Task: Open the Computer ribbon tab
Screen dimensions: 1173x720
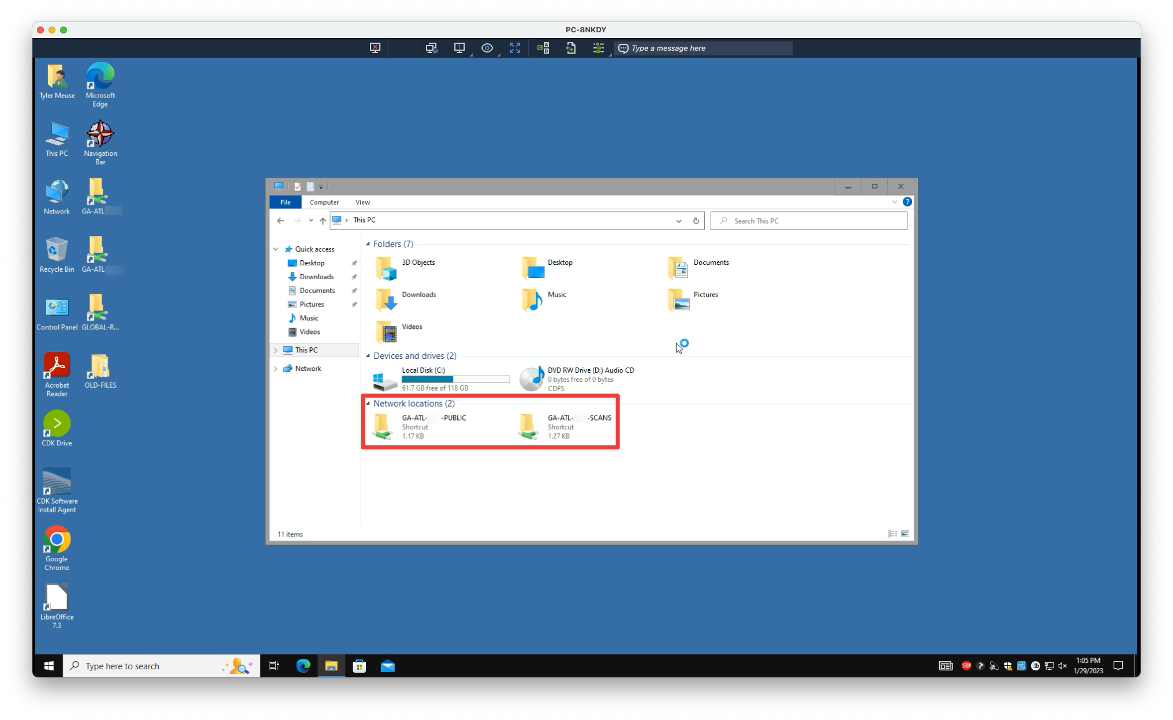Action: point(324,202)
